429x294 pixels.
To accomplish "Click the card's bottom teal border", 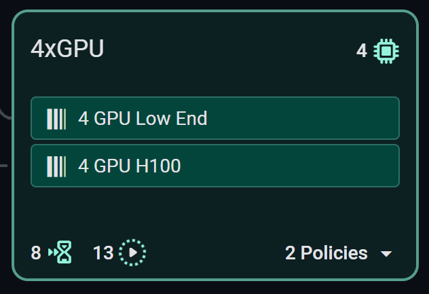I will tap(214, 278).
